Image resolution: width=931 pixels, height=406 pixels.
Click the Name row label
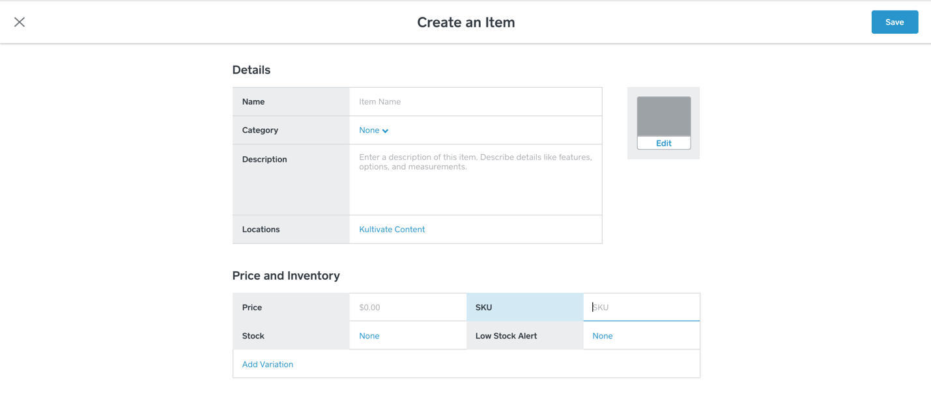click(253, 102)
